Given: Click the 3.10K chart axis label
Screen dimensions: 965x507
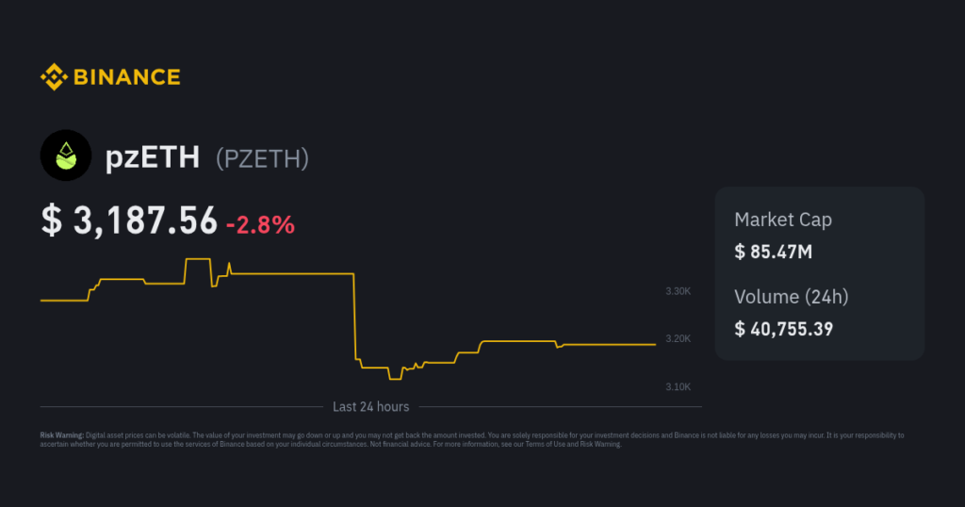Looking at the screenshot, I should 679,386.
